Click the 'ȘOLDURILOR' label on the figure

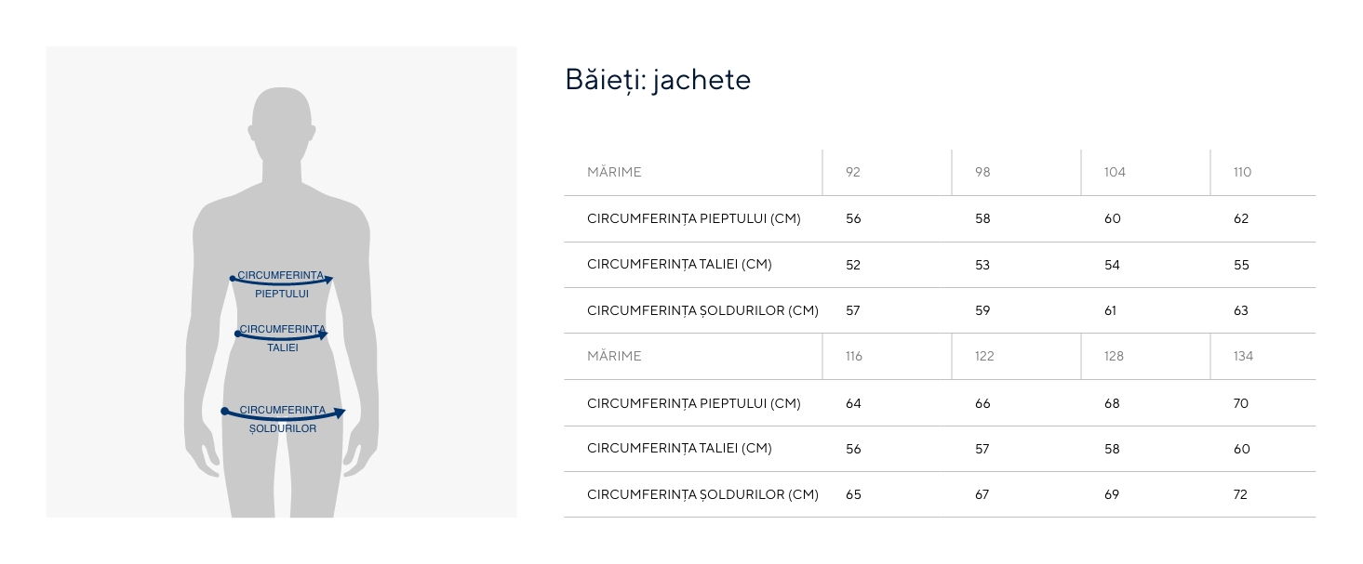283,429
